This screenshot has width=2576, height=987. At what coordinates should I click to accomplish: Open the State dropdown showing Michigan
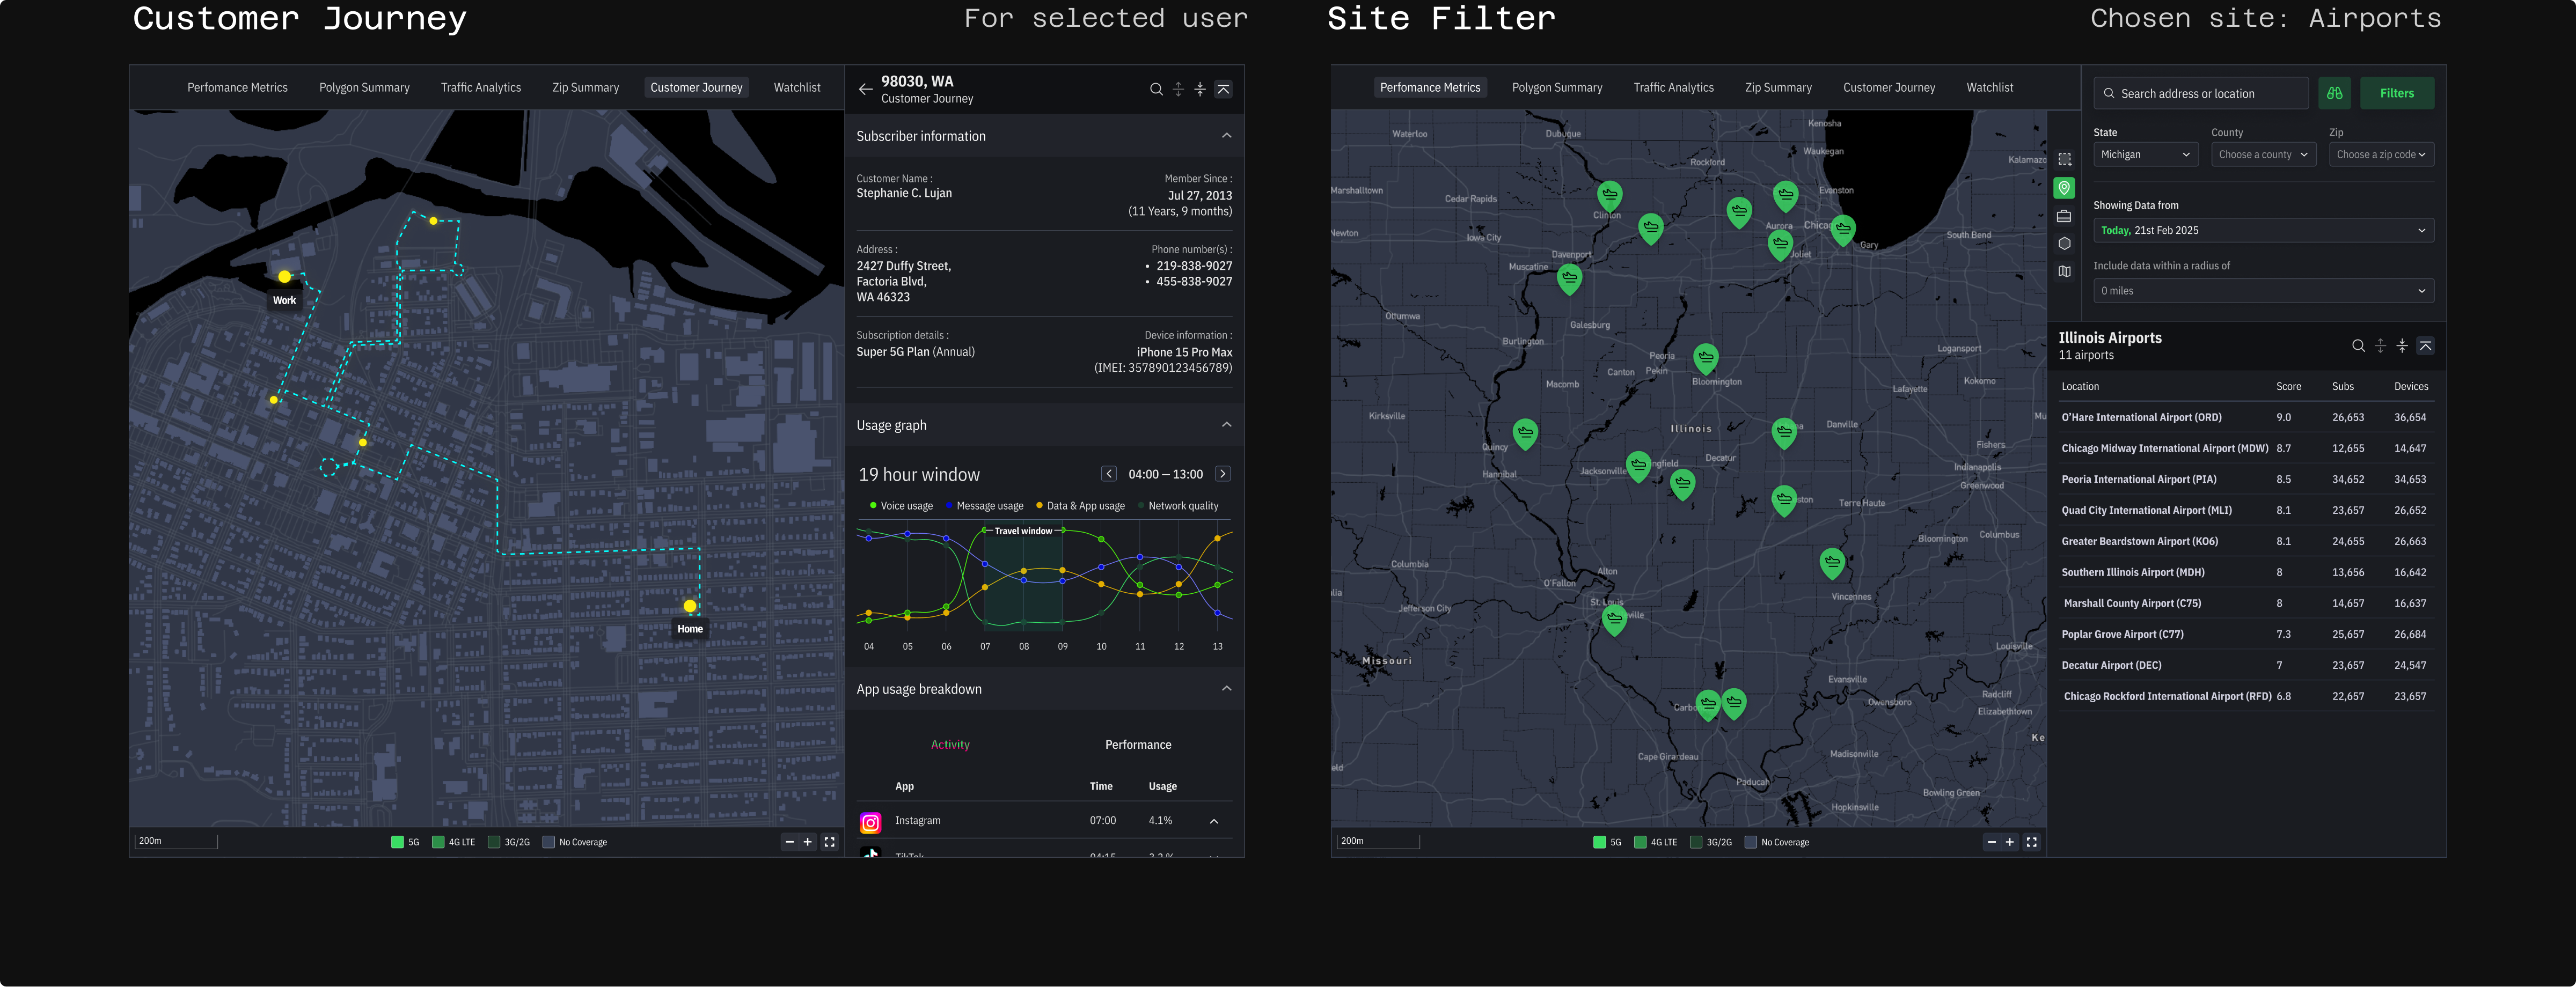coord(2145,155)
